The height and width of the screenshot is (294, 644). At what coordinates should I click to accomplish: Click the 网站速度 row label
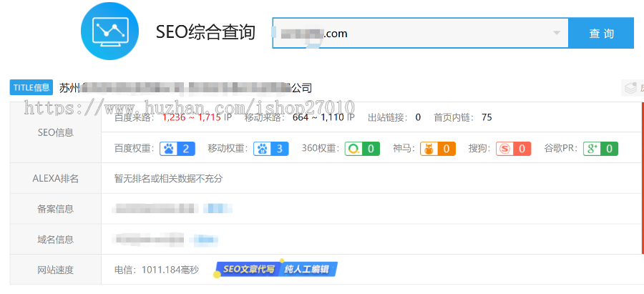click(55, 270)
